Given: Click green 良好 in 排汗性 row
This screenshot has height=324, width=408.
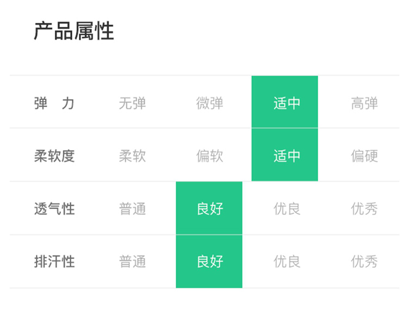Looking at the screenshot, I should pyautogui.click(x=209, y=262).
